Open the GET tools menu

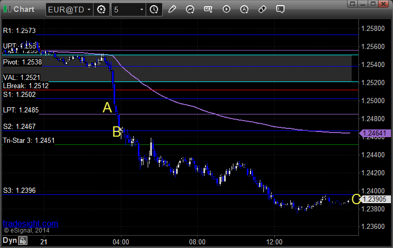click(x=208, y=9)
